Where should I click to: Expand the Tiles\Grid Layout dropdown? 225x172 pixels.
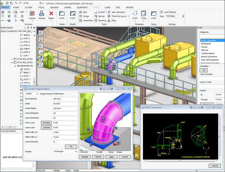coord(128,17)
